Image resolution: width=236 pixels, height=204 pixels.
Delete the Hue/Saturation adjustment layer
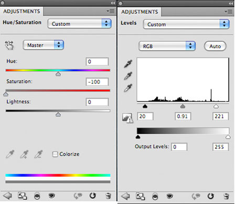[x=109, y=196]
